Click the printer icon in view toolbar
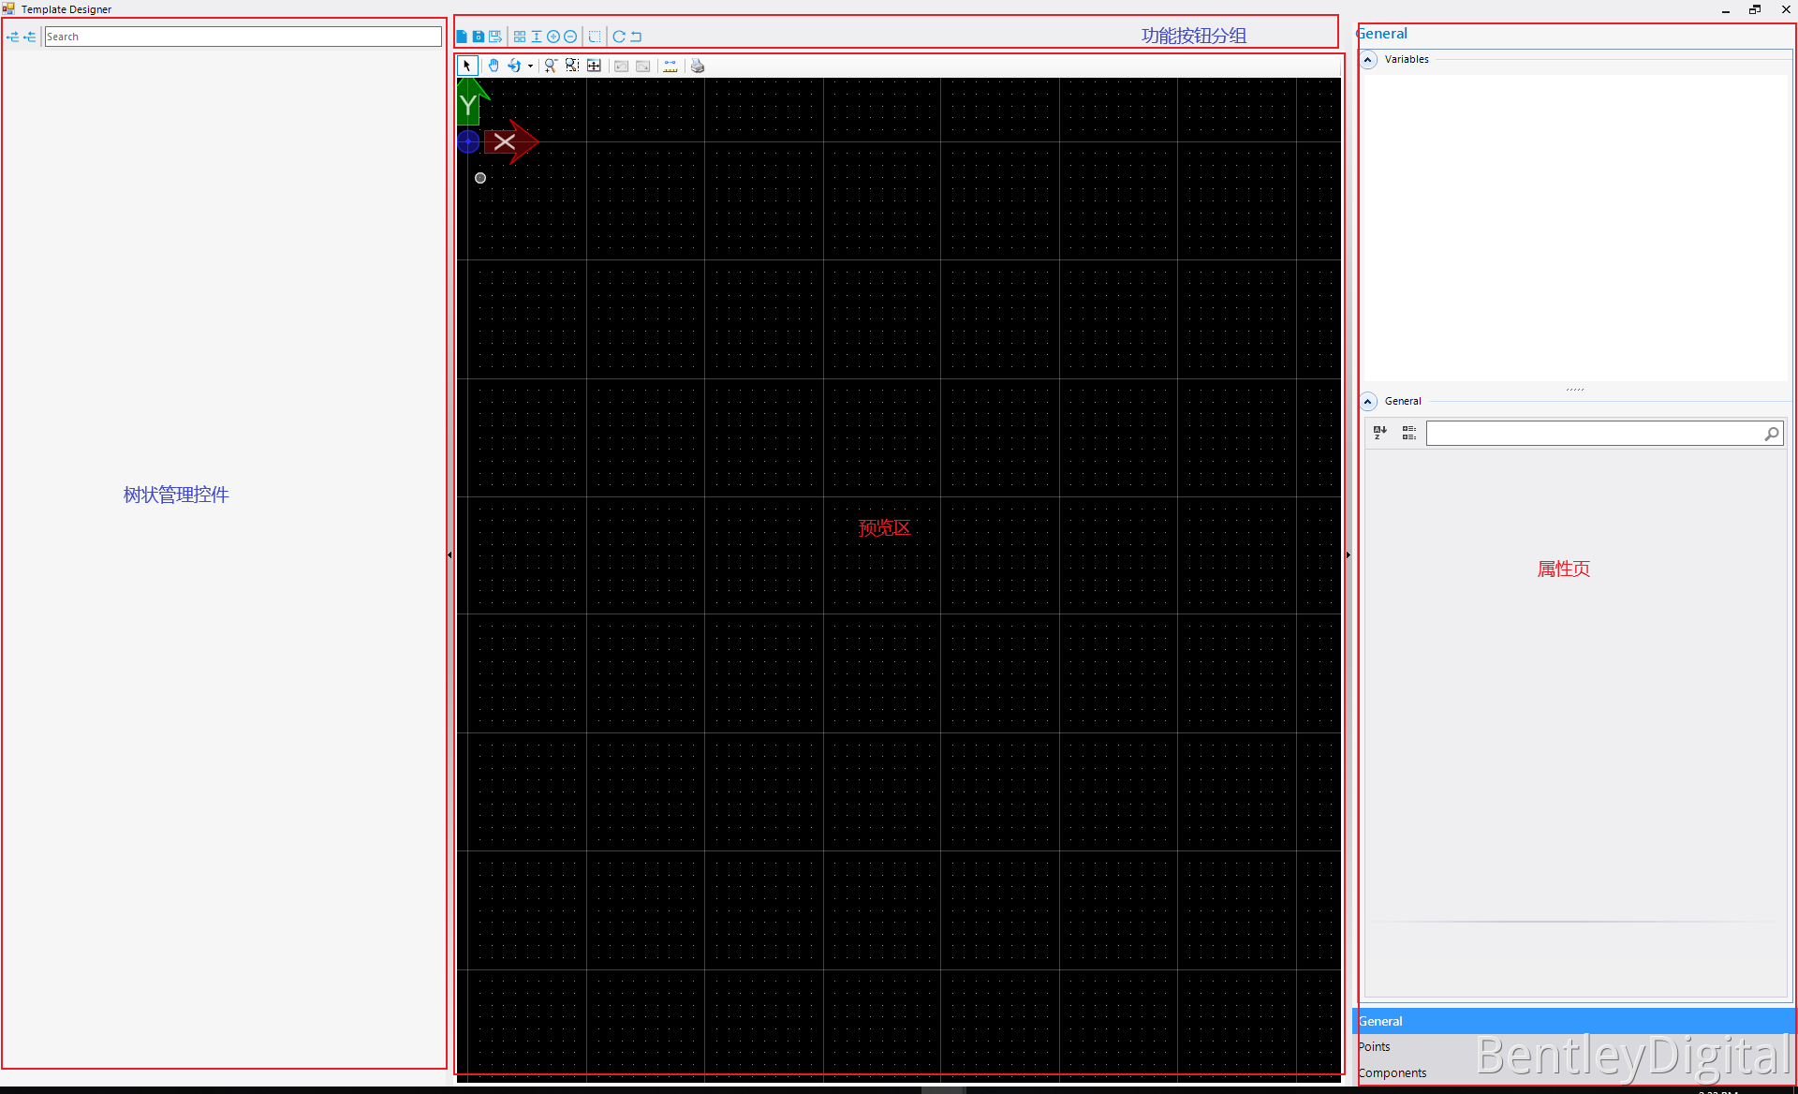The image size is (1798, 1094). pos(697,66)
